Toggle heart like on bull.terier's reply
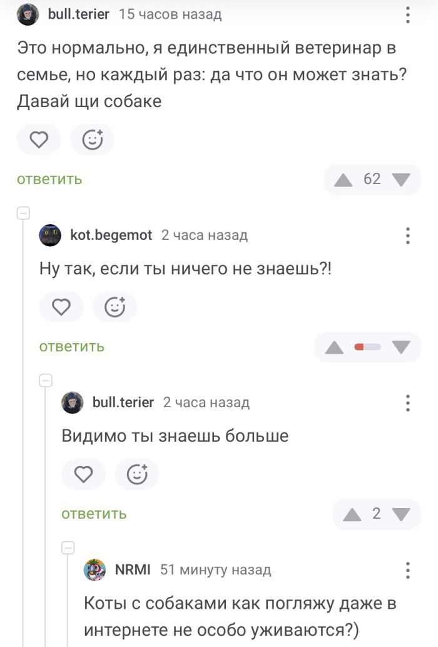The width and height of the screenshot is (438, 647). (83, 474)
